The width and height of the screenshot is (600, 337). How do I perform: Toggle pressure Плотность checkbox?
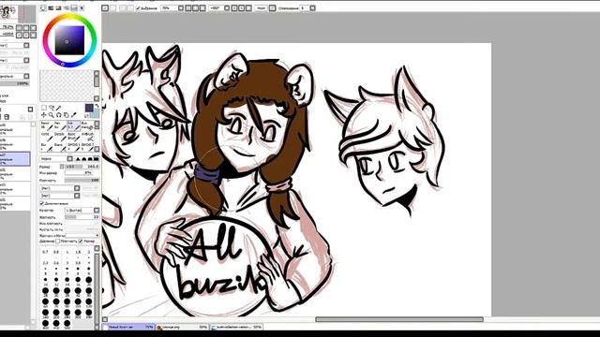coord(58,242)
